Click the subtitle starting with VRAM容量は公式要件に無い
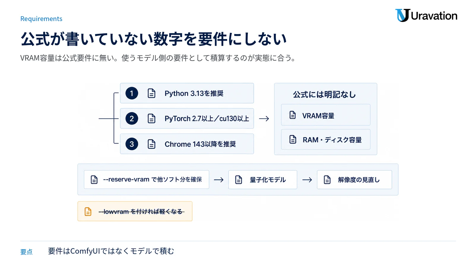 (x=159, y=58)
